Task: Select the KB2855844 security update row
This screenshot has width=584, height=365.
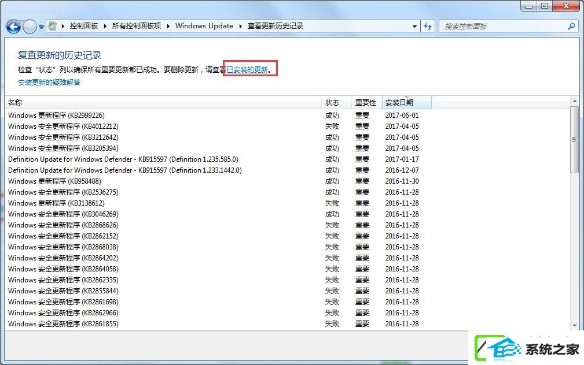Action: coord(287,290)
